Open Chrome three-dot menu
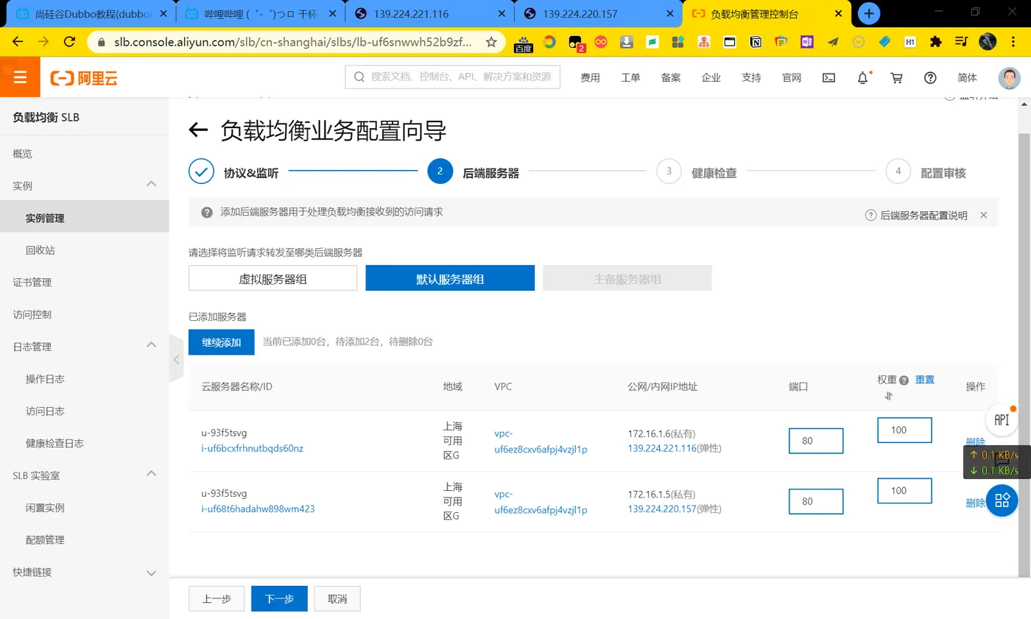 [1015, 42]
